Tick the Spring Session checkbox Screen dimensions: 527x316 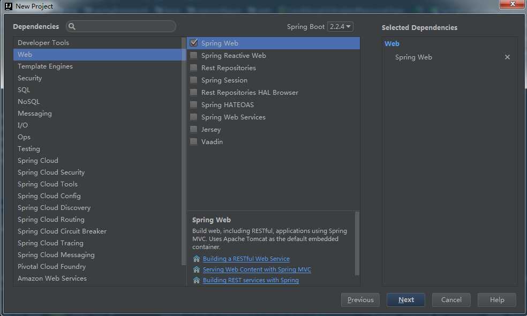(x=193, y=80)
